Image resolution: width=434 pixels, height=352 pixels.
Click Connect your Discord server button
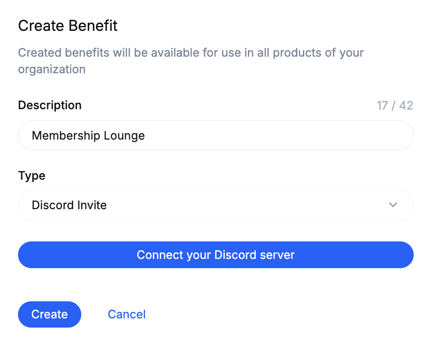coord(216,255)
